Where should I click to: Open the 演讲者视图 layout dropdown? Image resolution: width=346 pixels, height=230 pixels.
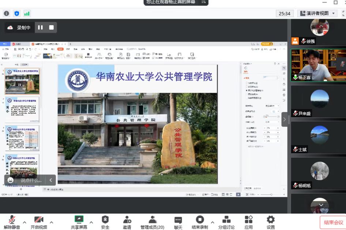[317, 14]
